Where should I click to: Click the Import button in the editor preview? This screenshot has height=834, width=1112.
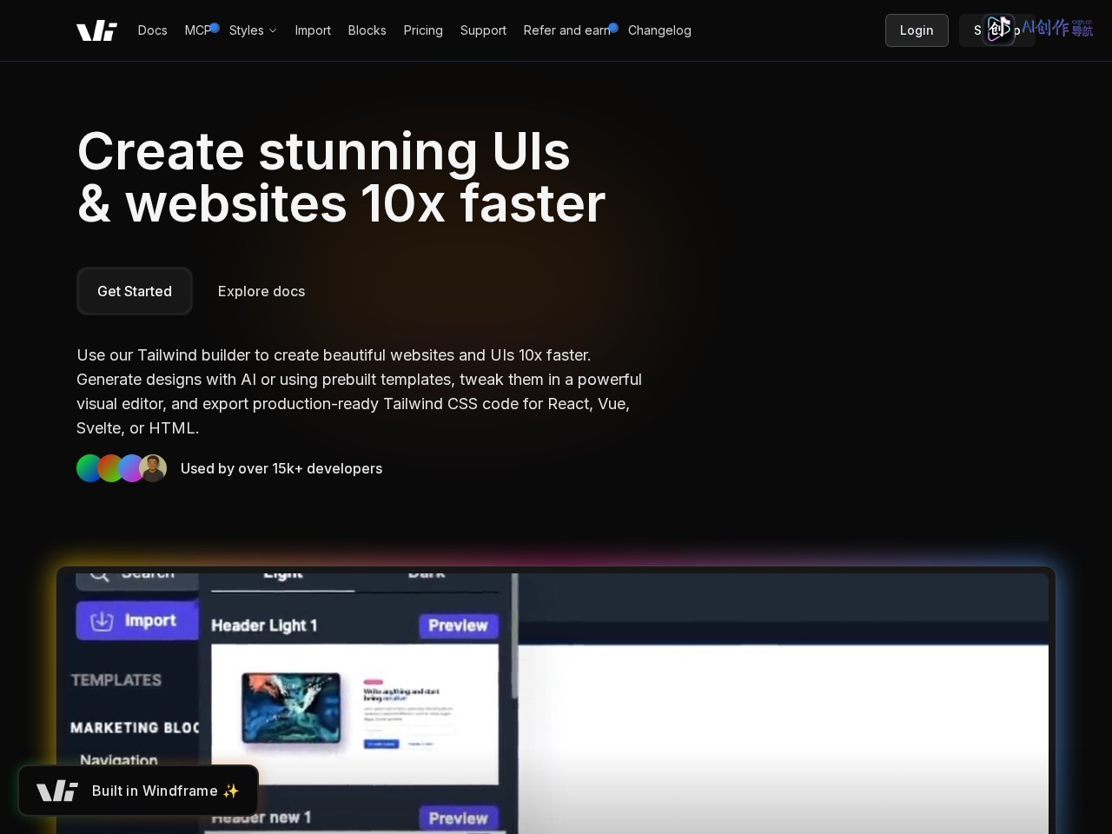(137, 620)
